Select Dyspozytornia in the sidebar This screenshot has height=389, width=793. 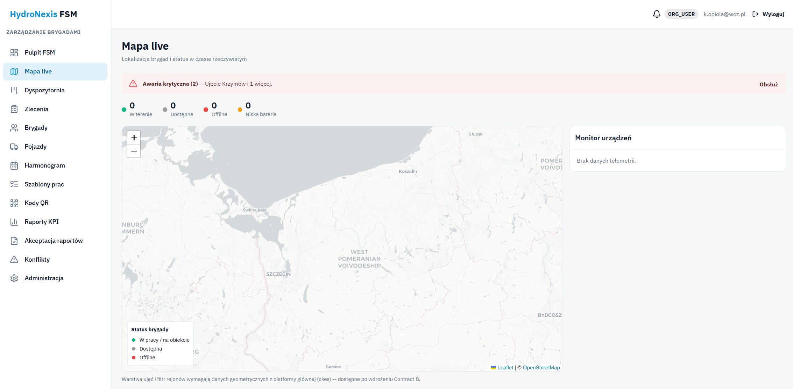point(55,90)
